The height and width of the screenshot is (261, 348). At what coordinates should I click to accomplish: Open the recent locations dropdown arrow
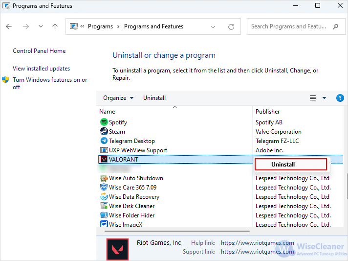click(41, 26)
